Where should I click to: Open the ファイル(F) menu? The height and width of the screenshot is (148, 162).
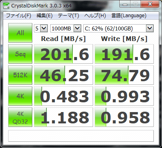(x=18, y=16)
